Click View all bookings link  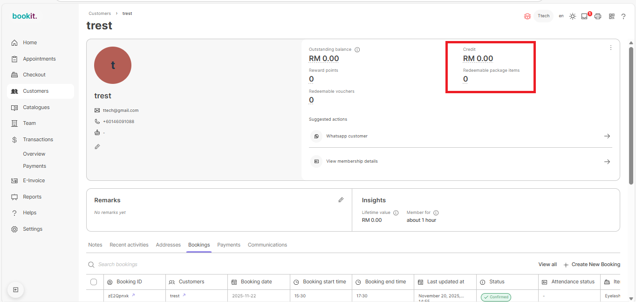(x=547, y=264)
